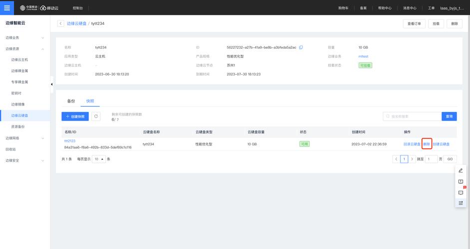Click the 可挂载 status badge

[x=366, y=65]
